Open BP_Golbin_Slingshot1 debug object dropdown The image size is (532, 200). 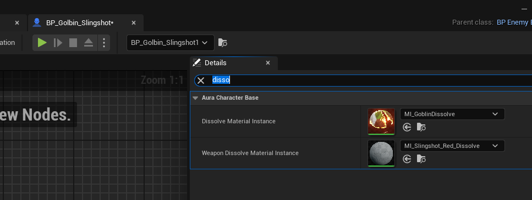[171, 43]
